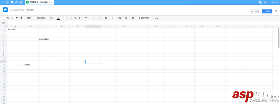Select row 1 header
This screenshot has height=104, width=280.
4,29
